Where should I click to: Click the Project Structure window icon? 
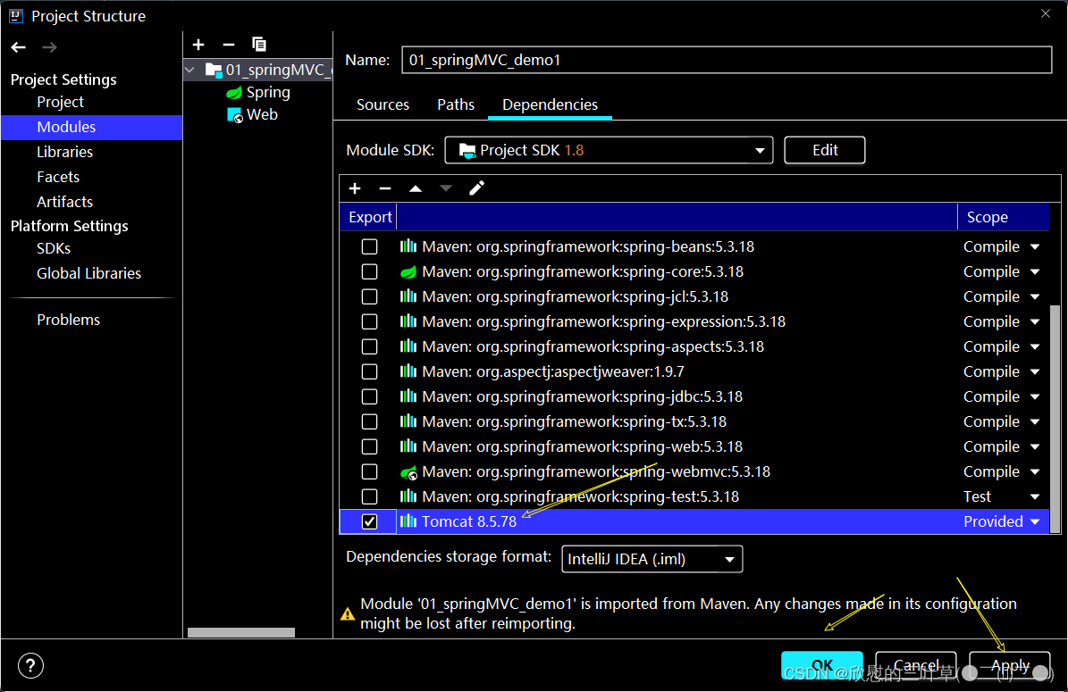[16, 16]
